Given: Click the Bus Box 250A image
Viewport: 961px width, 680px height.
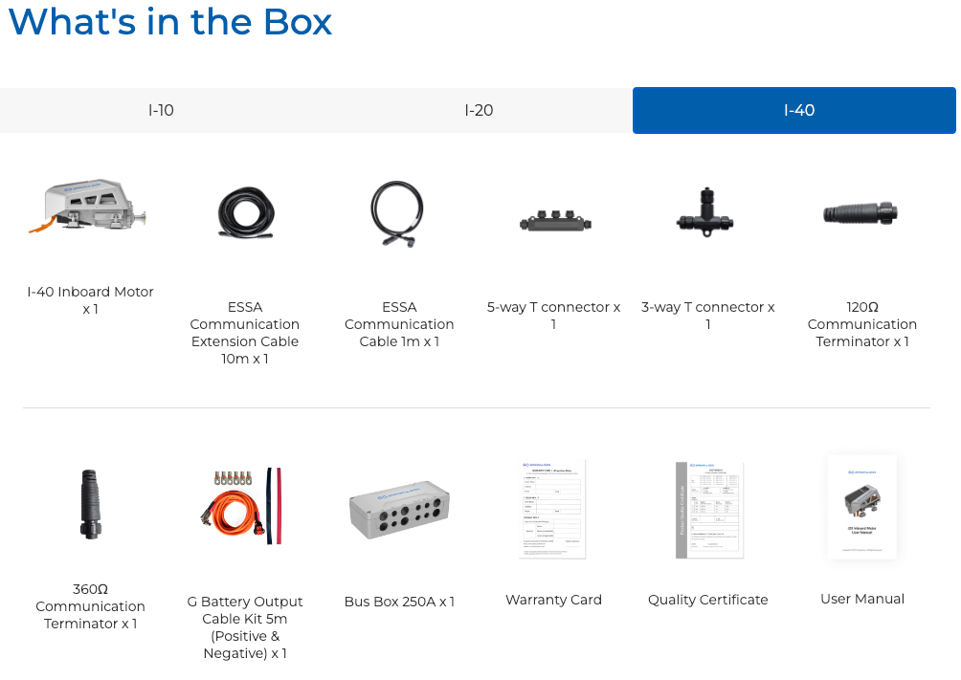Looking at the screenshot, I should 399,509.
